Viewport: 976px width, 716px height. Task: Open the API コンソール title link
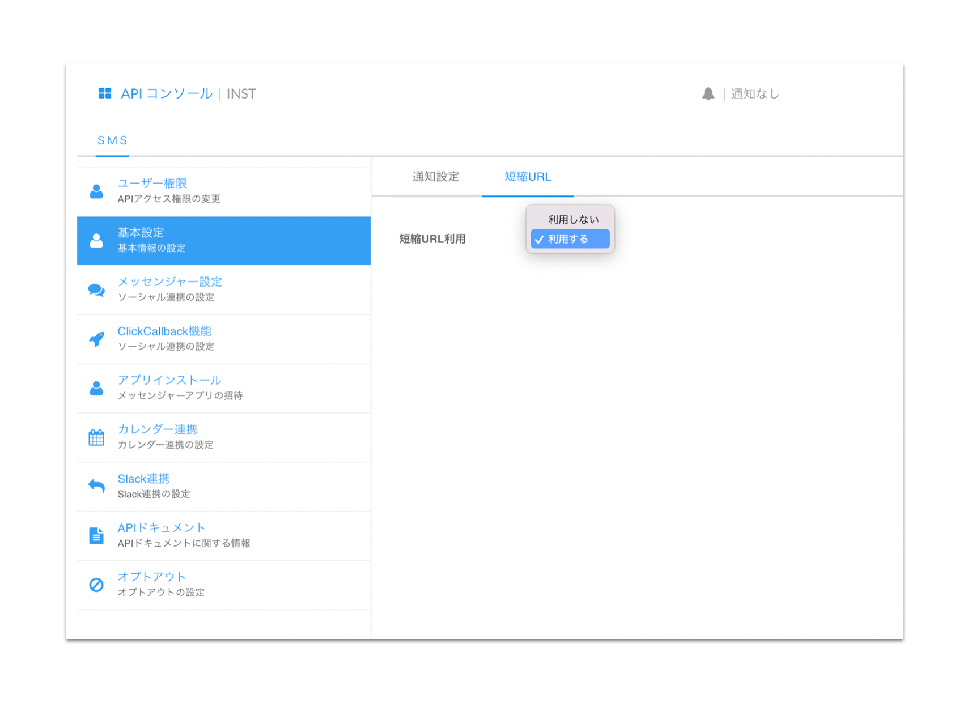click(167, 93)
